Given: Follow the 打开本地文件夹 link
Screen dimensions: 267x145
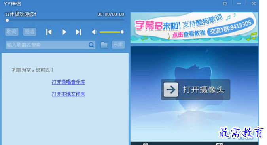Looking at the screenshot, I should (68, 94).
